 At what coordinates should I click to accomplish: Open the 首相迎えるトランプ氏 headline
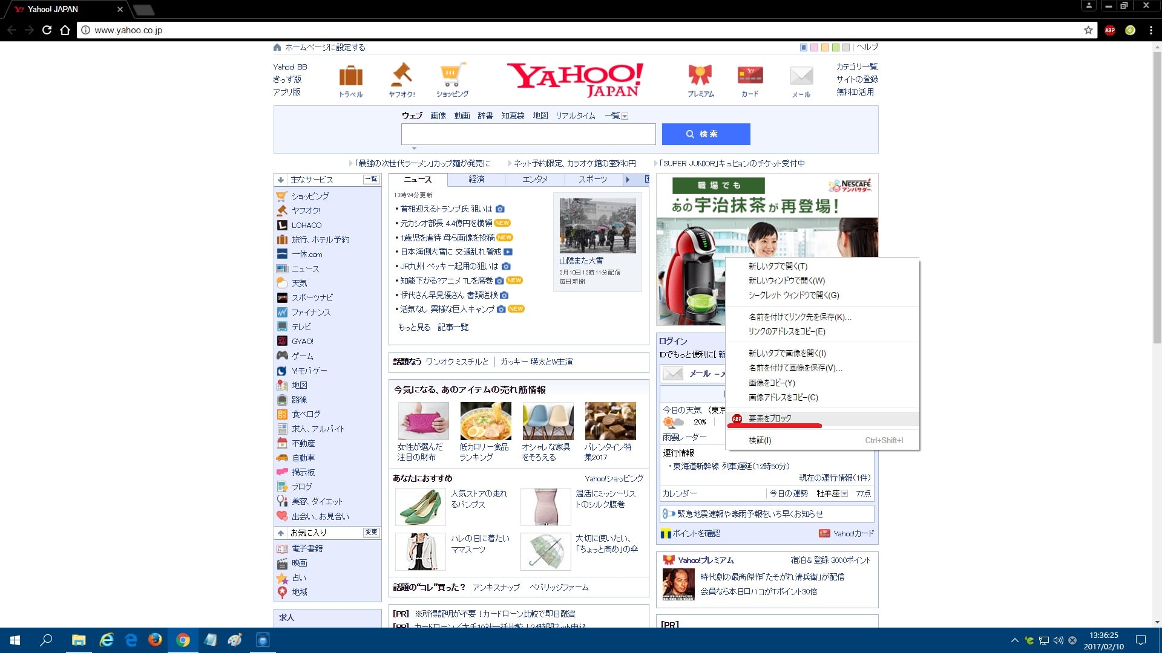point(447,209)
